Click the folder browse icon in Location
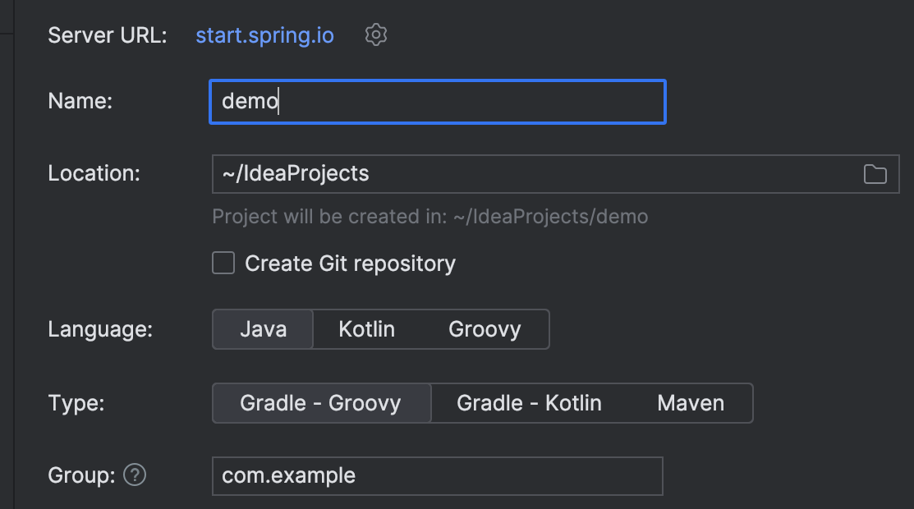 (875, 174)
